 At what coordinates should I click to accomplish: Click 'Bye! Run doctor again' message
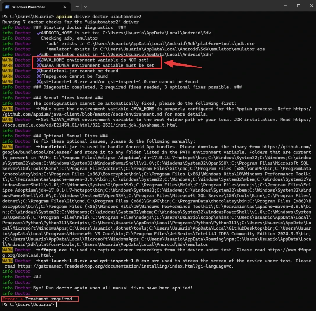(113, 288)
